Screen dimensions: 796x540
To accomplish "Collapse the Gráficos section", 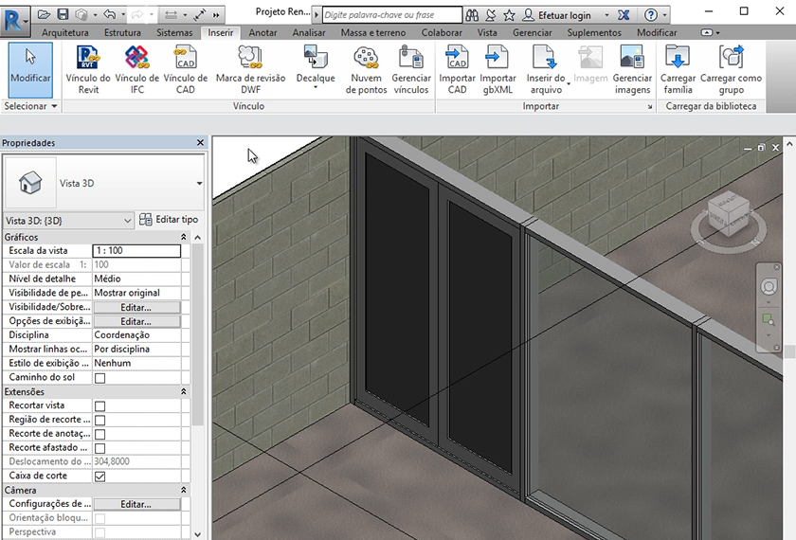I will [184, 237].
